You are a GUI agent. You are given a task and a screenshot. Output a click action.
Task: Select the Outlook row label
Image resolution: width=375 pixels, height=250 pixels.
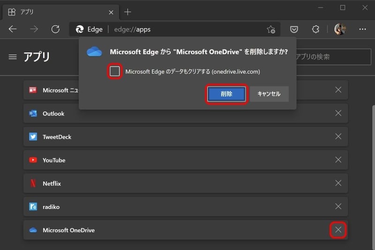point(53,114)
